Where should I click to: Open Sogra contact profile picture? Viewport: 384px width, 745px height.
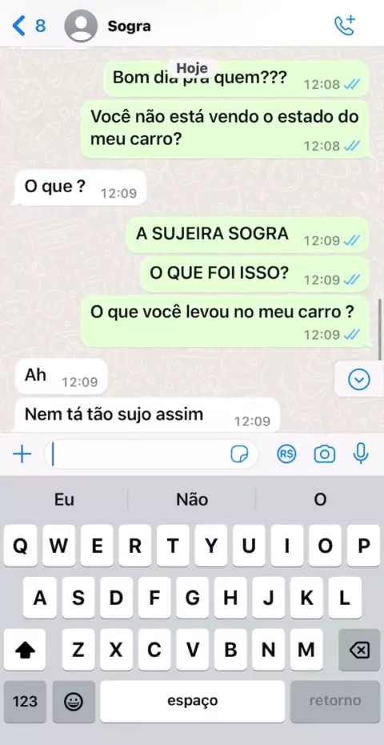coord(81,26)
